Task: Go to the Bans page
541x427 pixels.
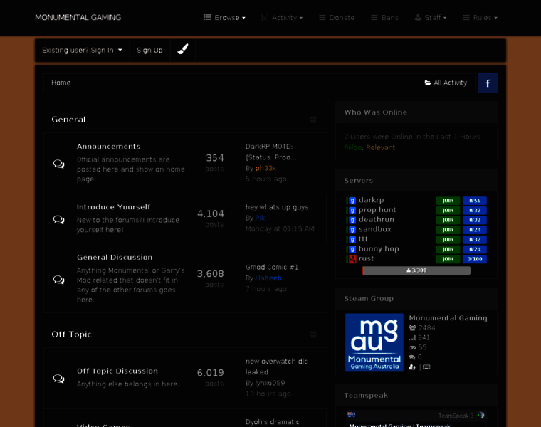Action: (x=384, y=17)
